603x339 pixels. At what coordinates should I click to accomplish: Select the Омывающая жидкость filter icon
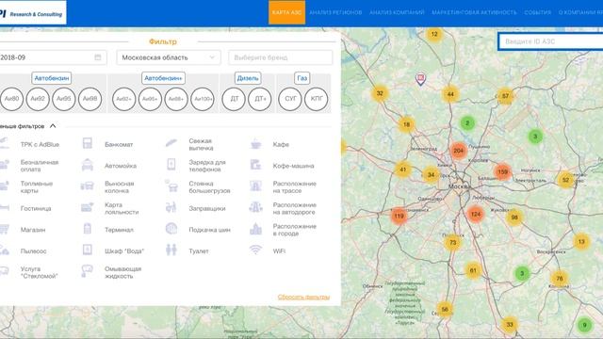(87, 271)
